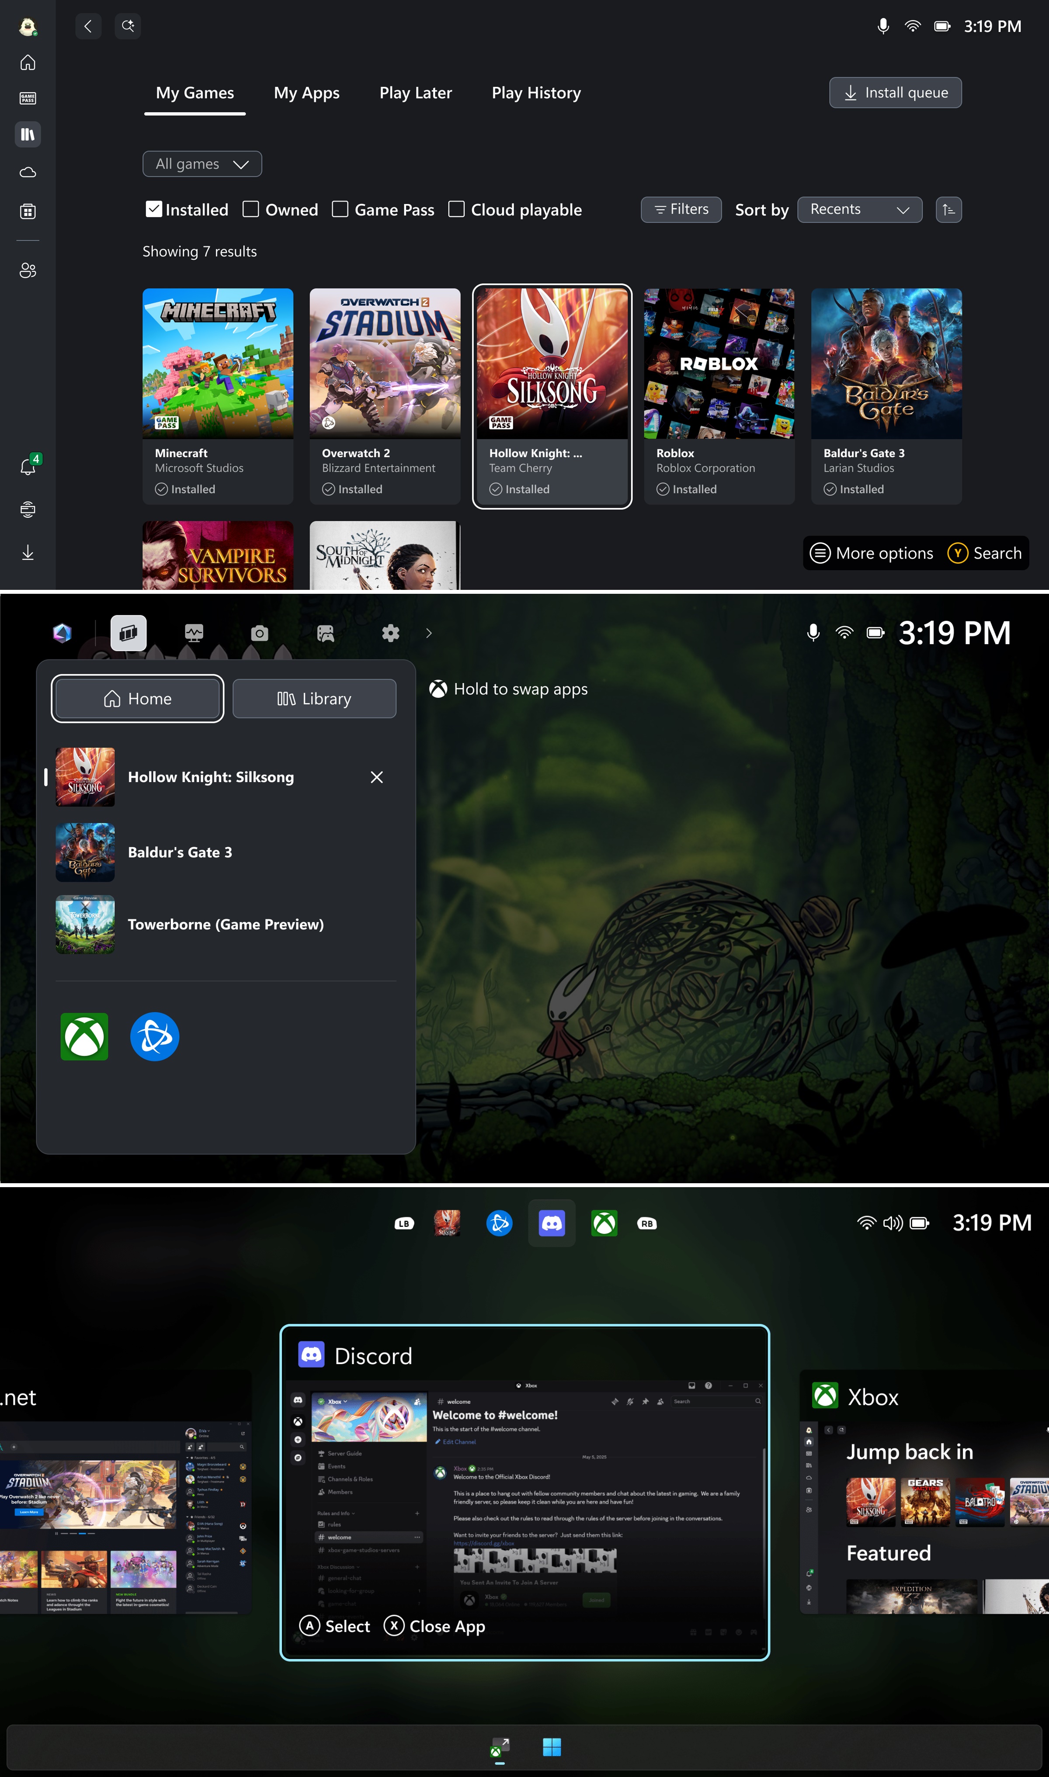This screenshot has width=1049, height=1777.
Task: Open the Xbox task view icon in taskbar
Action: click(x=500, y=1747)
